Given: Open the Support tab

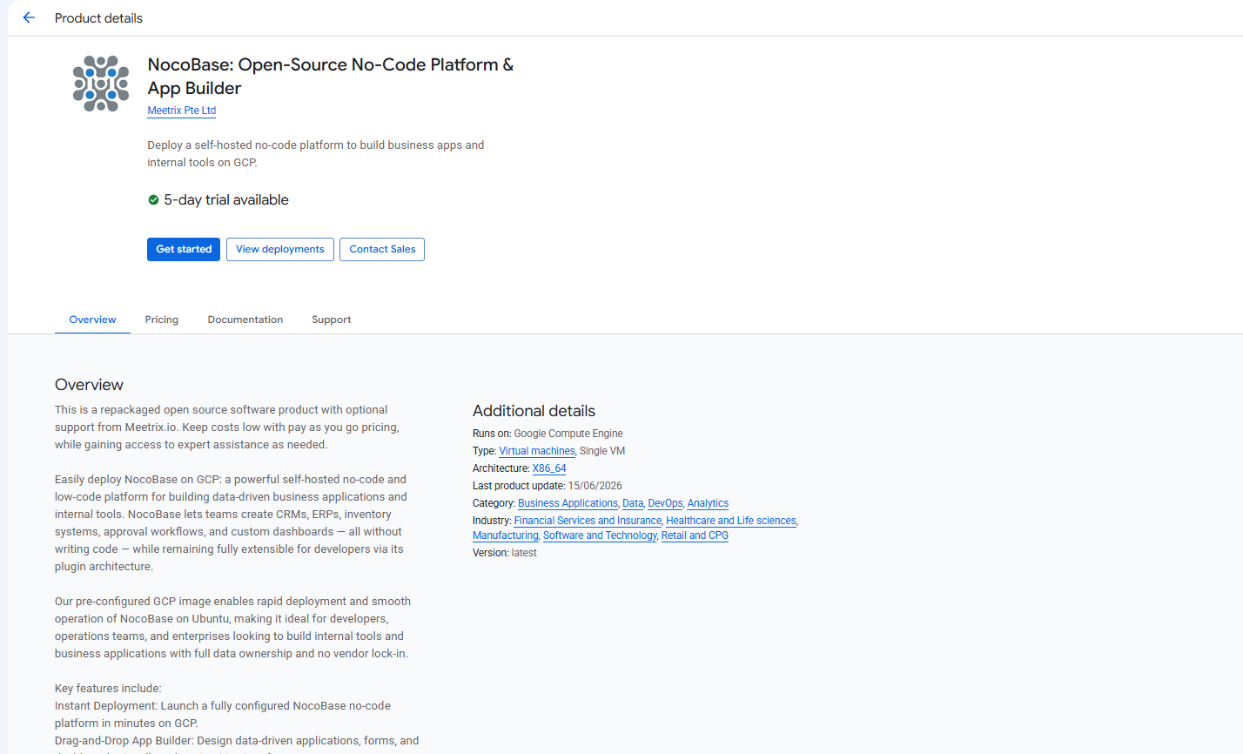Looking at the screenshot, I should (x=332, y=320).
